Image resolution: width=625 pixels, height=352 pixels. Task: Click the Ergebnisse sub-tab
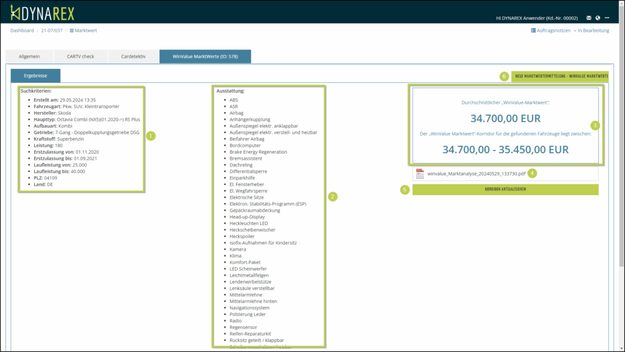click(35, 76)
